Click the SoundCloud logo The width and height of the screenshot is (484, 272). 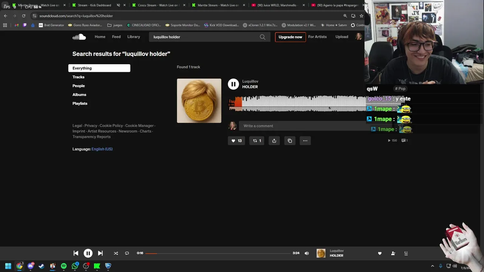pos(79,37)
